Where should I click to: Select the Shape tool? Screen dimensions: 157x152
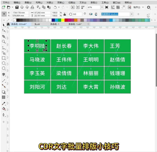pyautogui.click(x=4, y=30)
